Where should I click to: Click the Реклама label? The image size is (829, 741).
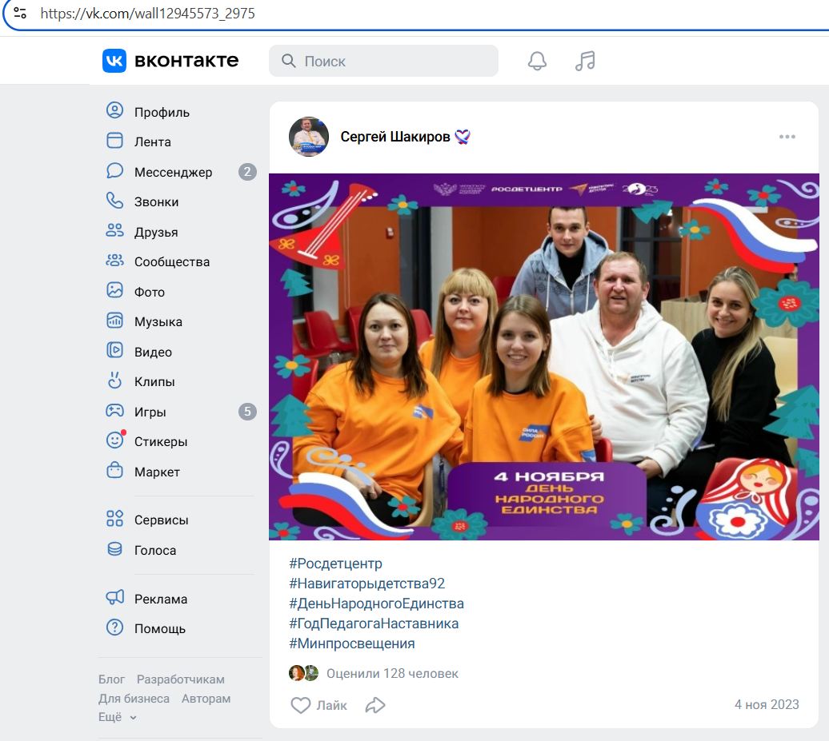point(161,599)
